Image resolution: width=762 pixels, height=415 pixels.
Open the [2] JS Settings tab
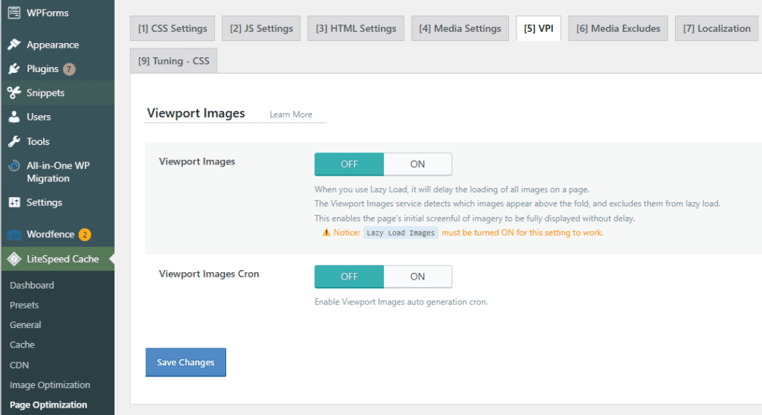(261, 28)
